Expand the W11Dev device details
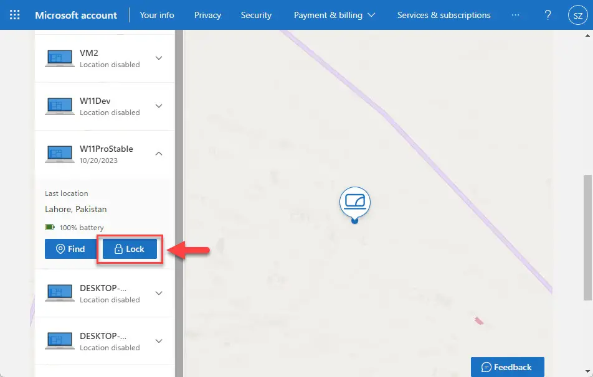The width and height of the screenshot is (593, 377). 159,106
